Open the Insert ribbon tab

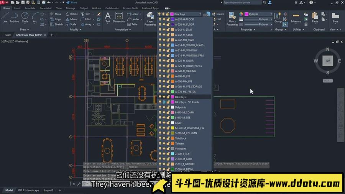click(x=17, y=8)
